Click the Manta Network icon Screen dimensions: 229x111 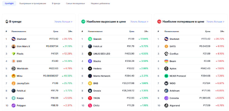point(90,76)
